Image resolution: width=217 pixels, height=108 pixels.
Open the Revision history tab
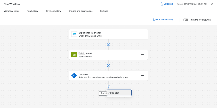coord(53,11)
